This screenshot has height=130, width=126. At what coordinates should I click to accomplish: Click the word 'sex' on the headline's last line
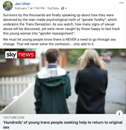pos(6,127)
